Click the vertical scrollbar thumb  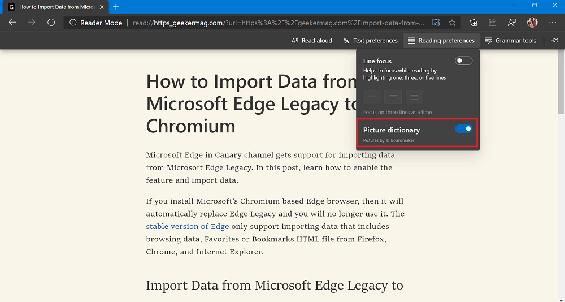click(562, 83)
